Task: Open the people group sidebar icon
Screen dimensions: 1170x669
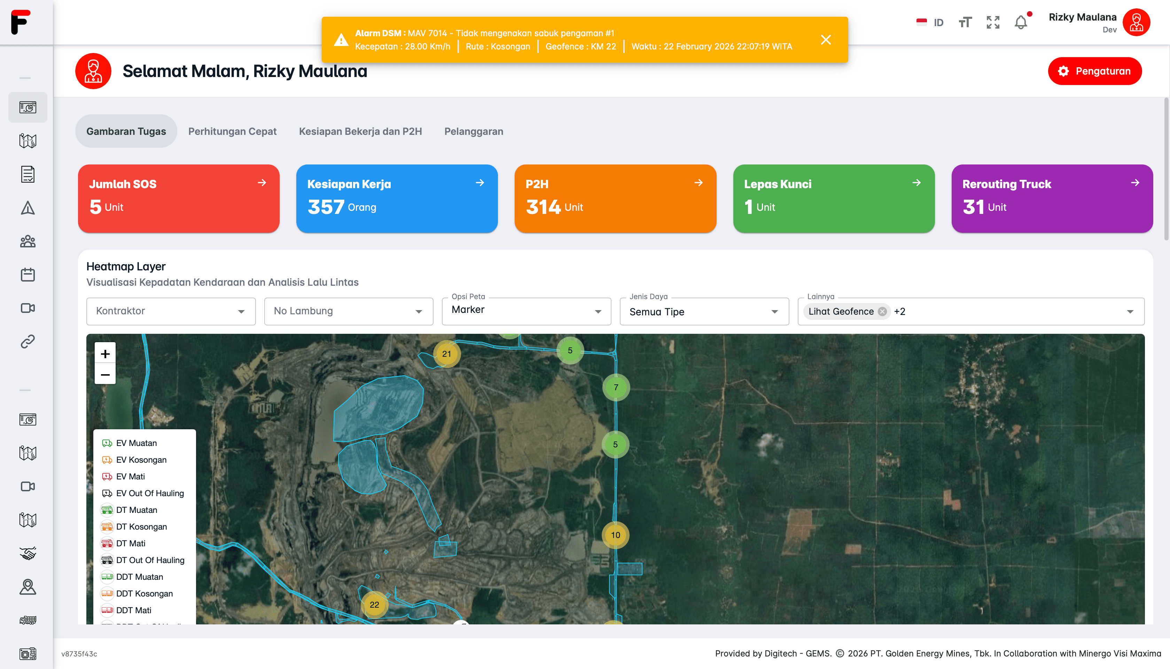Action: pyautogui.click(x=28, y=241)
